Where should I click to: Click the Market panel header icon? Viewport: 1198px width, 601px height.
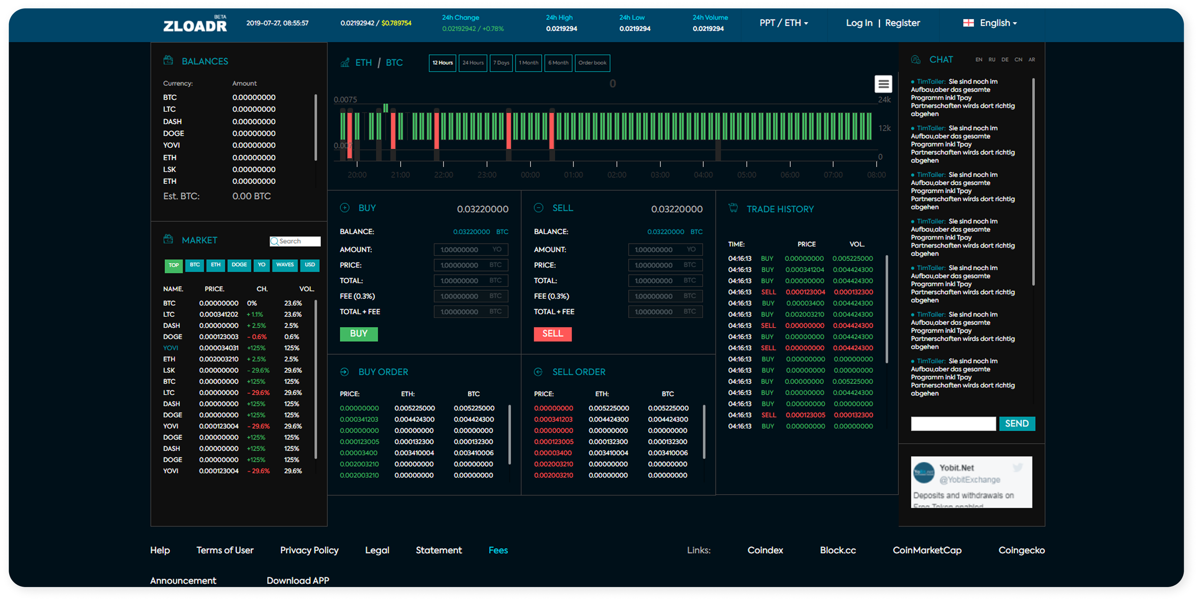point(168,239)
